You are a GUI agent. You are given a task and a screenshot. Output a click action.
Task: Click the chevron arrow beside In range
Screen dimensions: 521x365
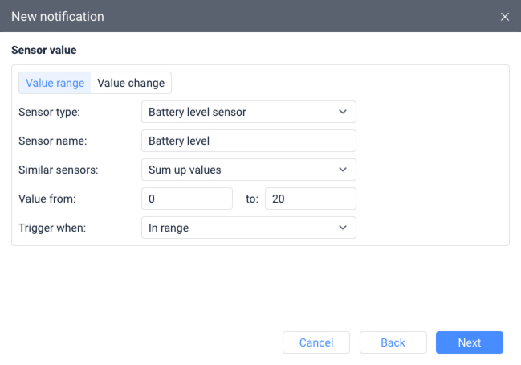(343, 228)
